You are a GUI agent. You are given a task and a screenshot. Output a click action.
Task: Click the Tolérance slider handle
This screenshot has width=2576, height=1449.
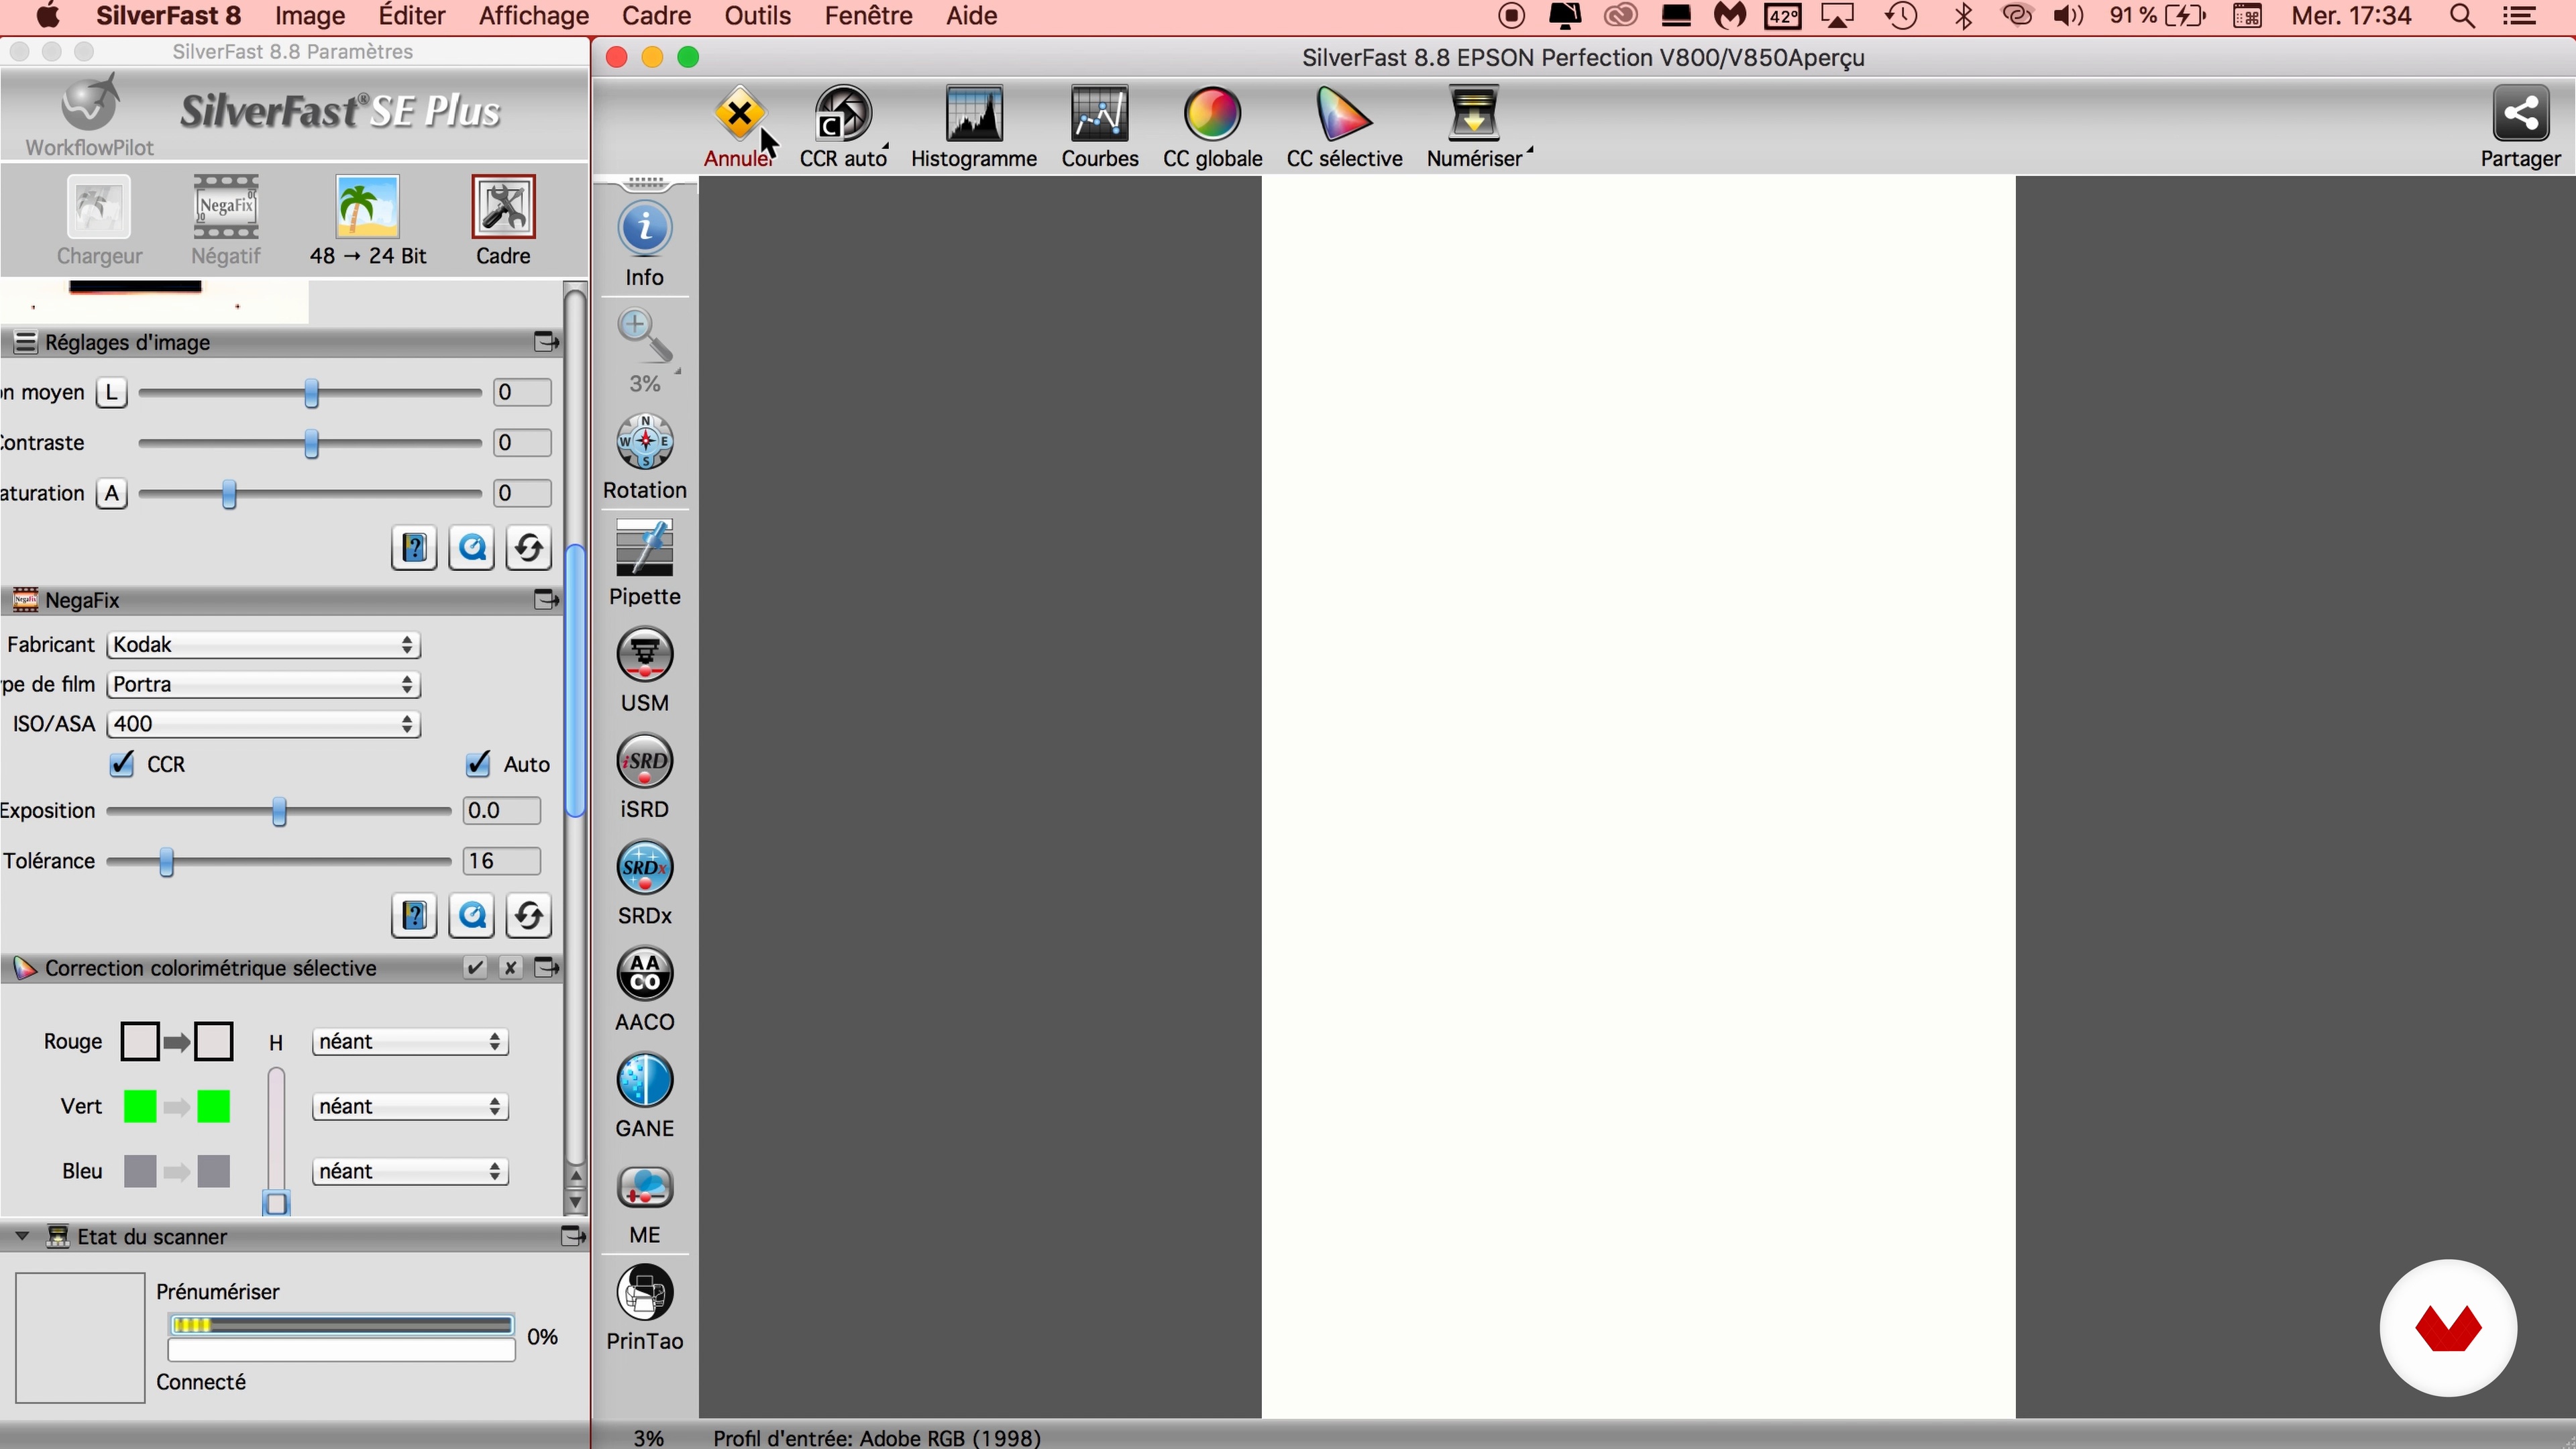point(166,862)
